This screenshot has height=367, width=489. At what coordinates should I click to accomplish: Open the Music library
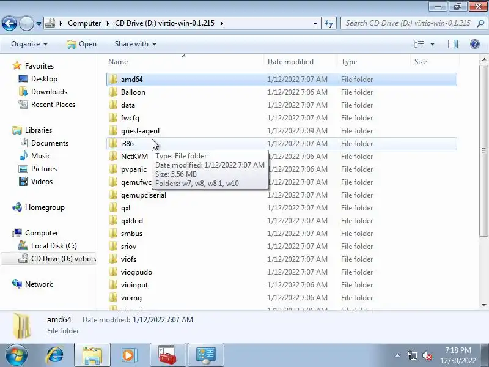(40, 156)
